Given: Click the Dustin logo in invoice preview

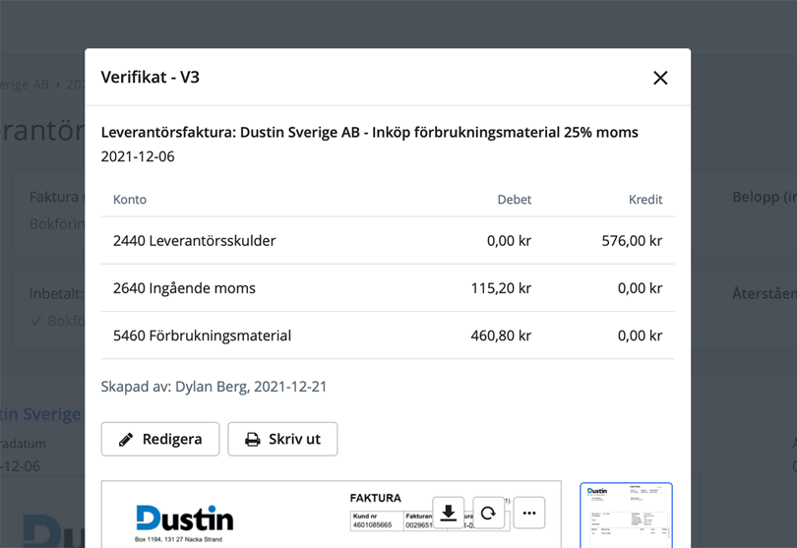Looking at the screenshot, I should [x=185, y=518].
